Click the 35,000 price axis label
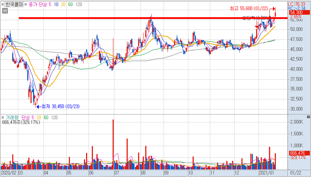 pyautogui.click(x=297, y=89)
